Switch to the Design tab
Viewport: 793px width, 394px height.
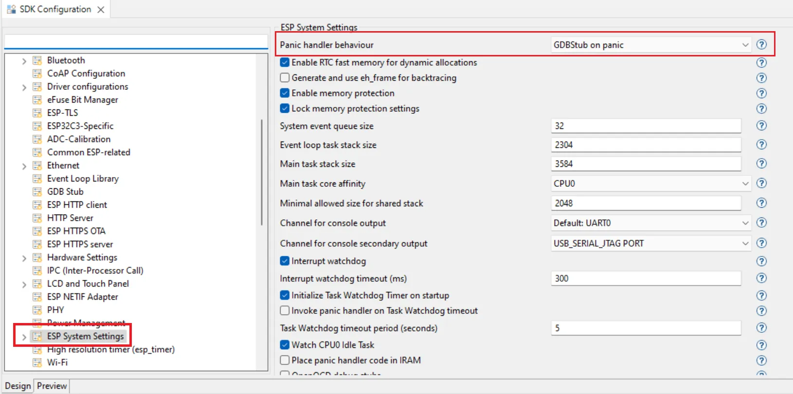pyautogui.click(x=18, y=386)
